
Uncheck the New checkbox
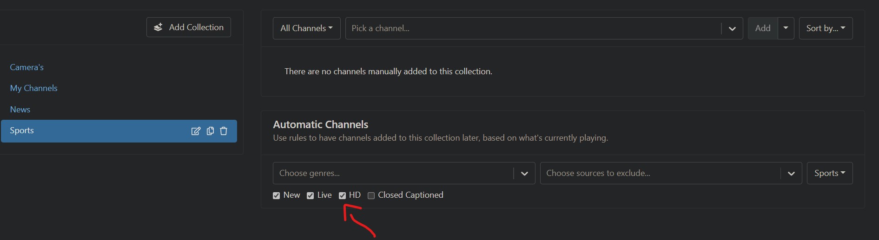click(x=277, y=195)
